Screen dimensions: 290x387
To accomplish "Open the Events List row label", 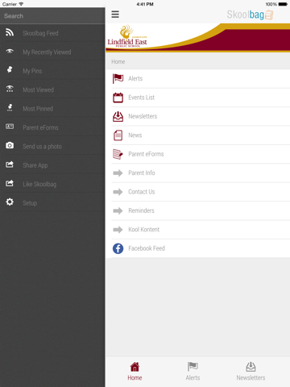I will 142,98.
